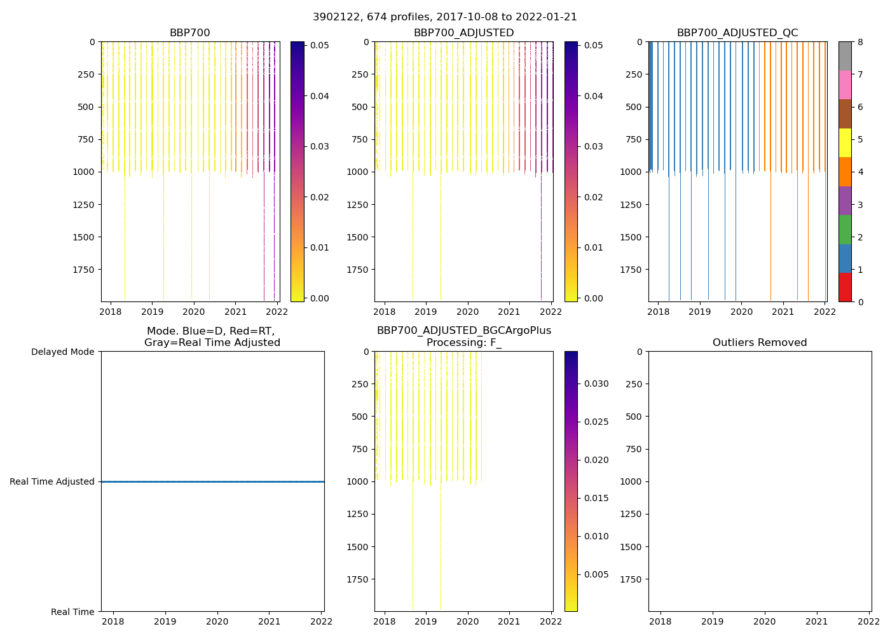Click the Delayed Mode axis label

click(62, 352)
